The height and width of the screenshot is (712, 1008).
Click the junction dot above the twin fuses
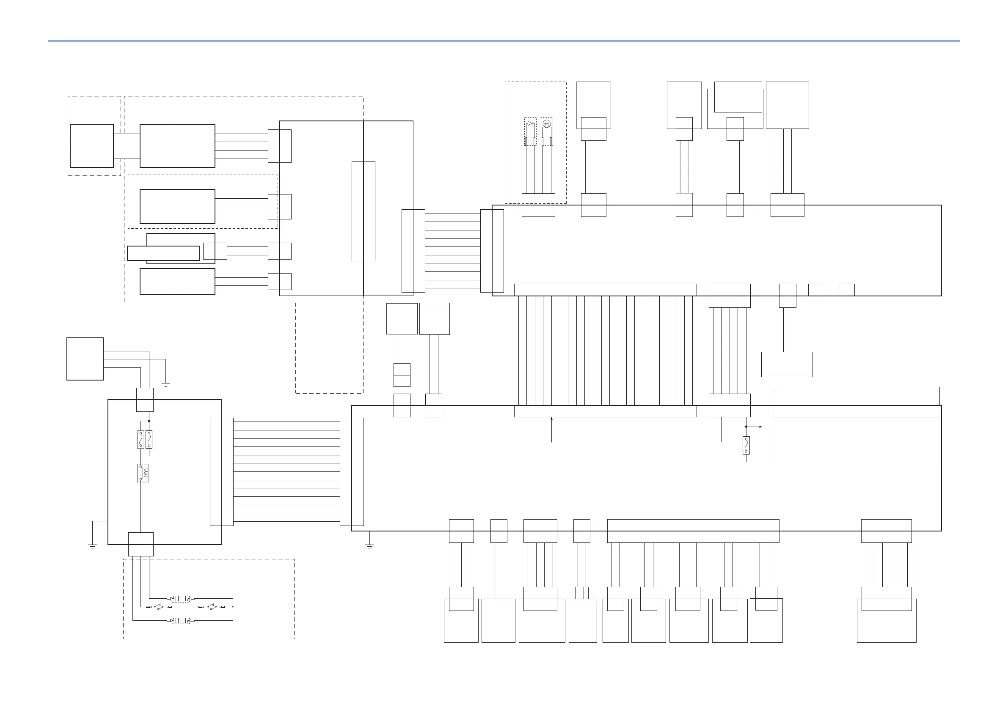tap(149, 421)
